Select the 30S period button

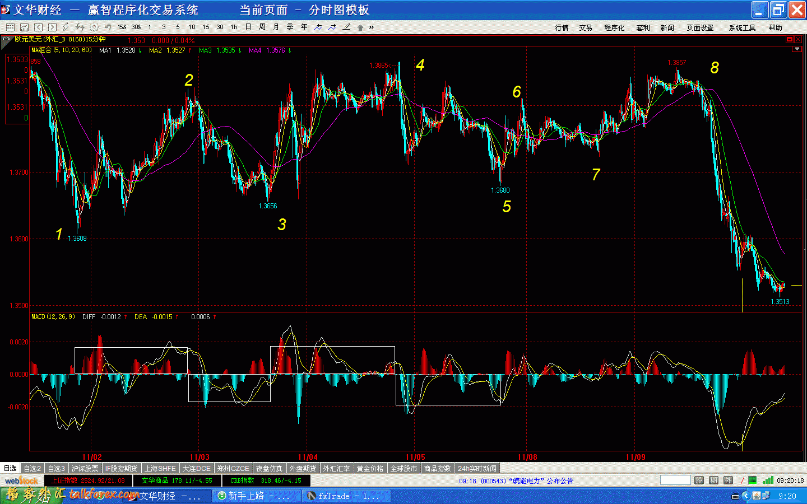coord(136,27)
